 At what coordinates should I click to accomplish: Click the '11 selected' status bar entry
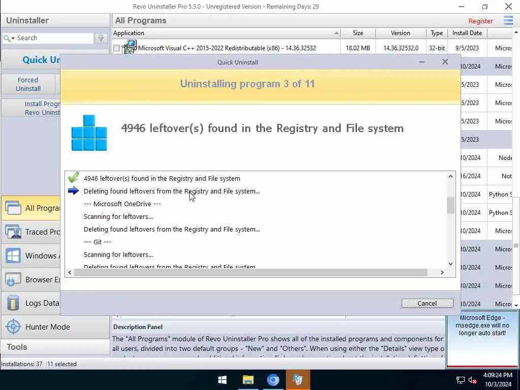click(61, 364)
